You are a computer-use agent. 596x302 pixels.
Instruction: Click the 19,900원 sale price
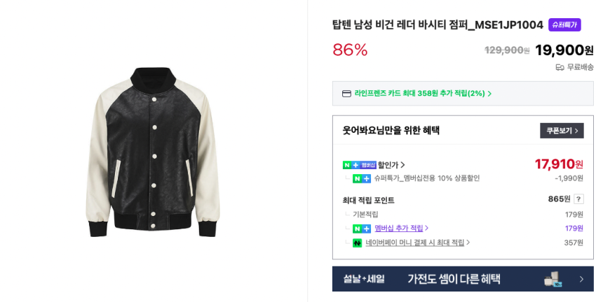pos(564,50)
